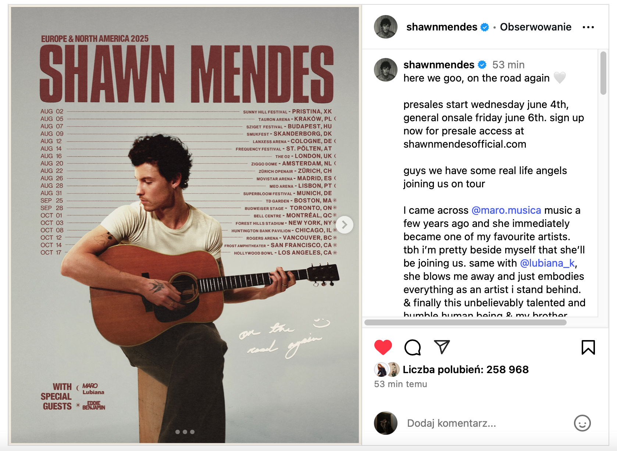The image size is (617, 451).
Task: Select third carousel dot indicator
Action: pos(192,432)
